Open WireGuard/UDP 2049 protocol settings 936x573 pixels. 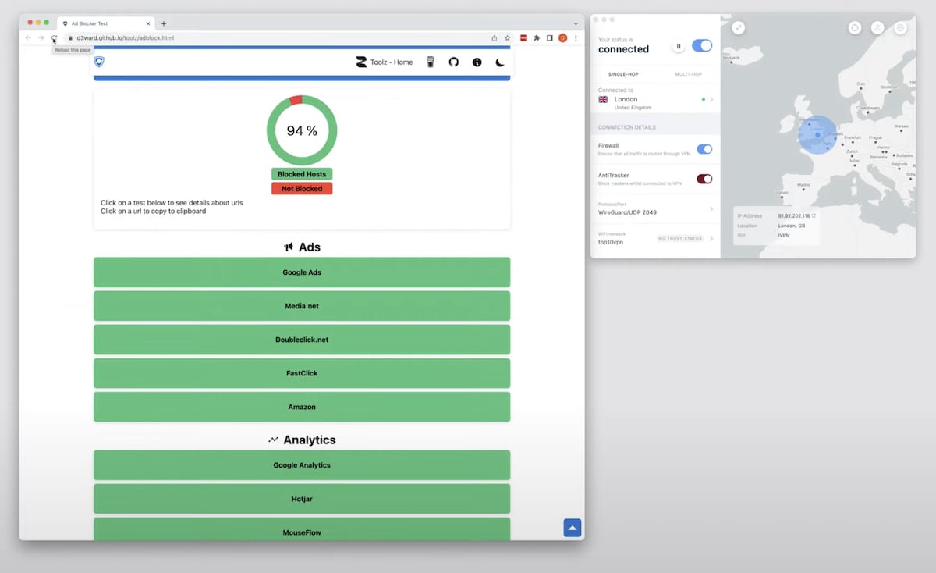tap(655, 209)
